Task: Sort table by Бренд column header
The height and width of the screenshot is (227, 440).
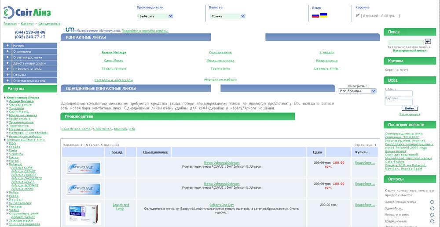Action: (117, 152)
